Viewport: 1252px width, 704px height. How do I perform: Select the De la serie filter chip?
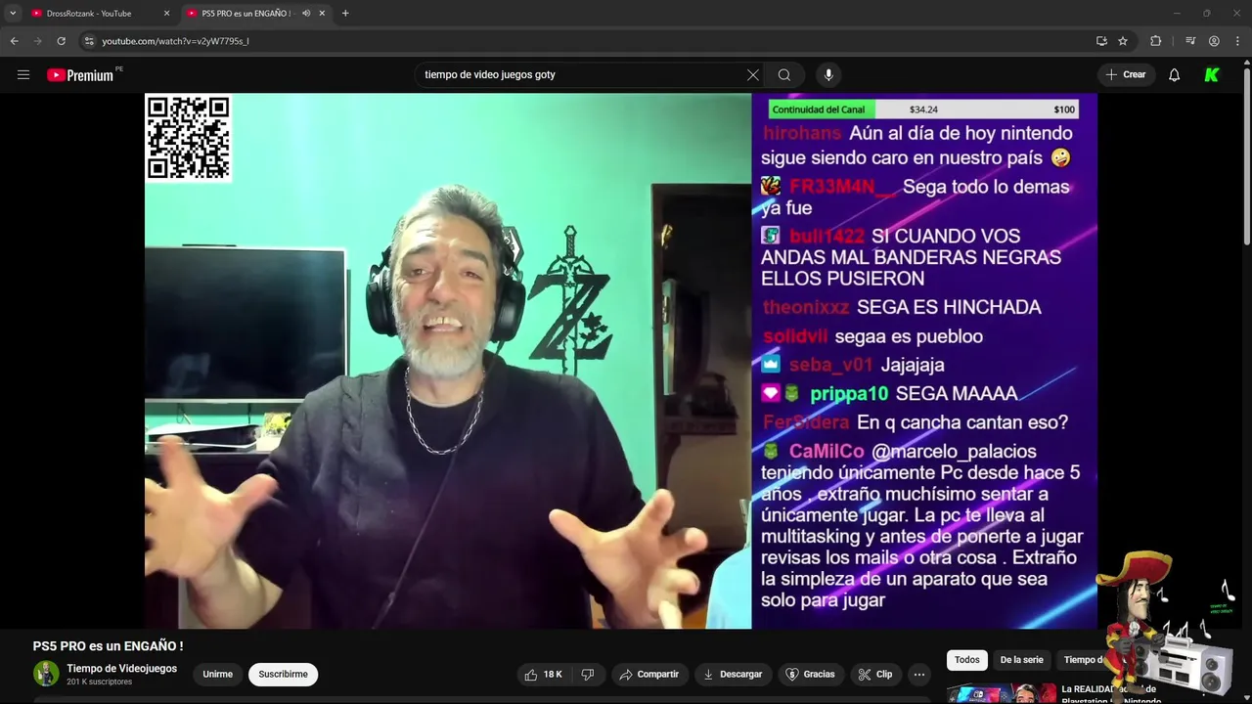[1021, 660]
